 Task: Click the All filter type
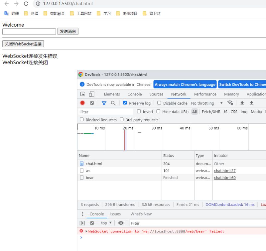pos(195,112)
